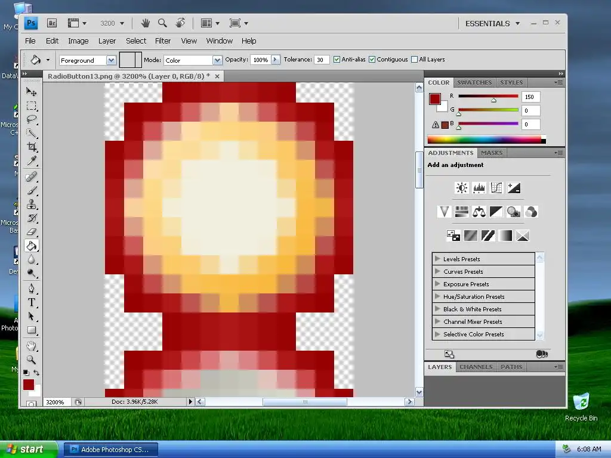
Task: Add a Brightness/Contrast adjustment
Action: (x=462, y=188)
